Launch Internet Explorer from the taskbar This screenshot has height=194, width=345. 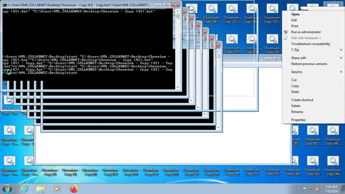click(24, 189)
